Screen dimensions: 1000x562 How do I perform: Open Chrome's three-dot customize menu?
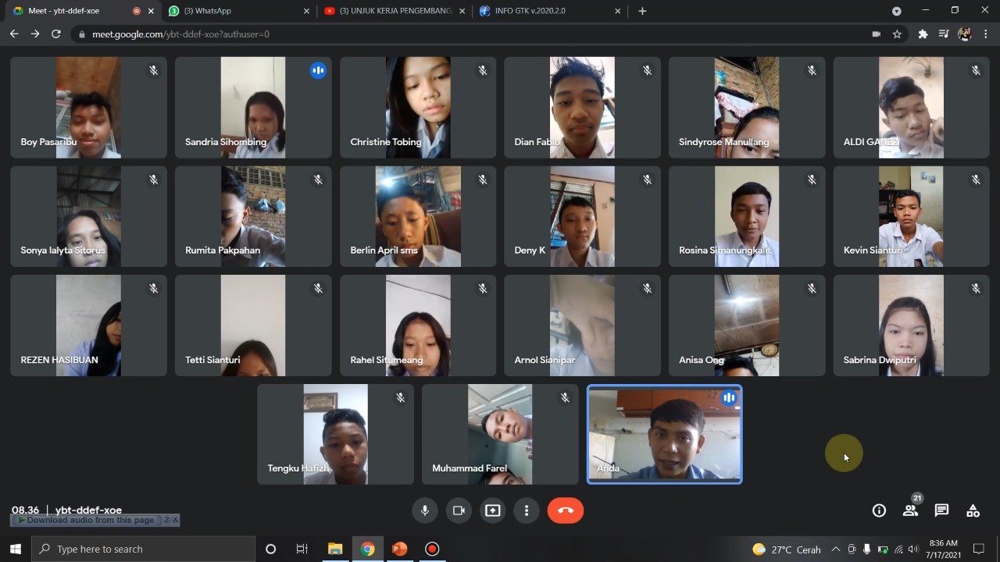tap(986, 34)
